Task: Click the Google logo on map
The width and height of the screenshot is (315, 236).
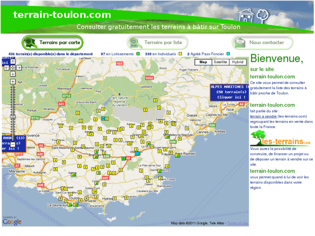Action: coord(12,221)
